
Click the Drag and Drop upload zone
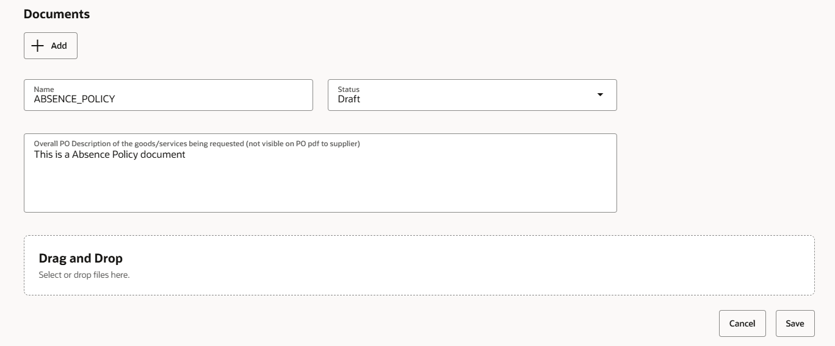(419, 266)
